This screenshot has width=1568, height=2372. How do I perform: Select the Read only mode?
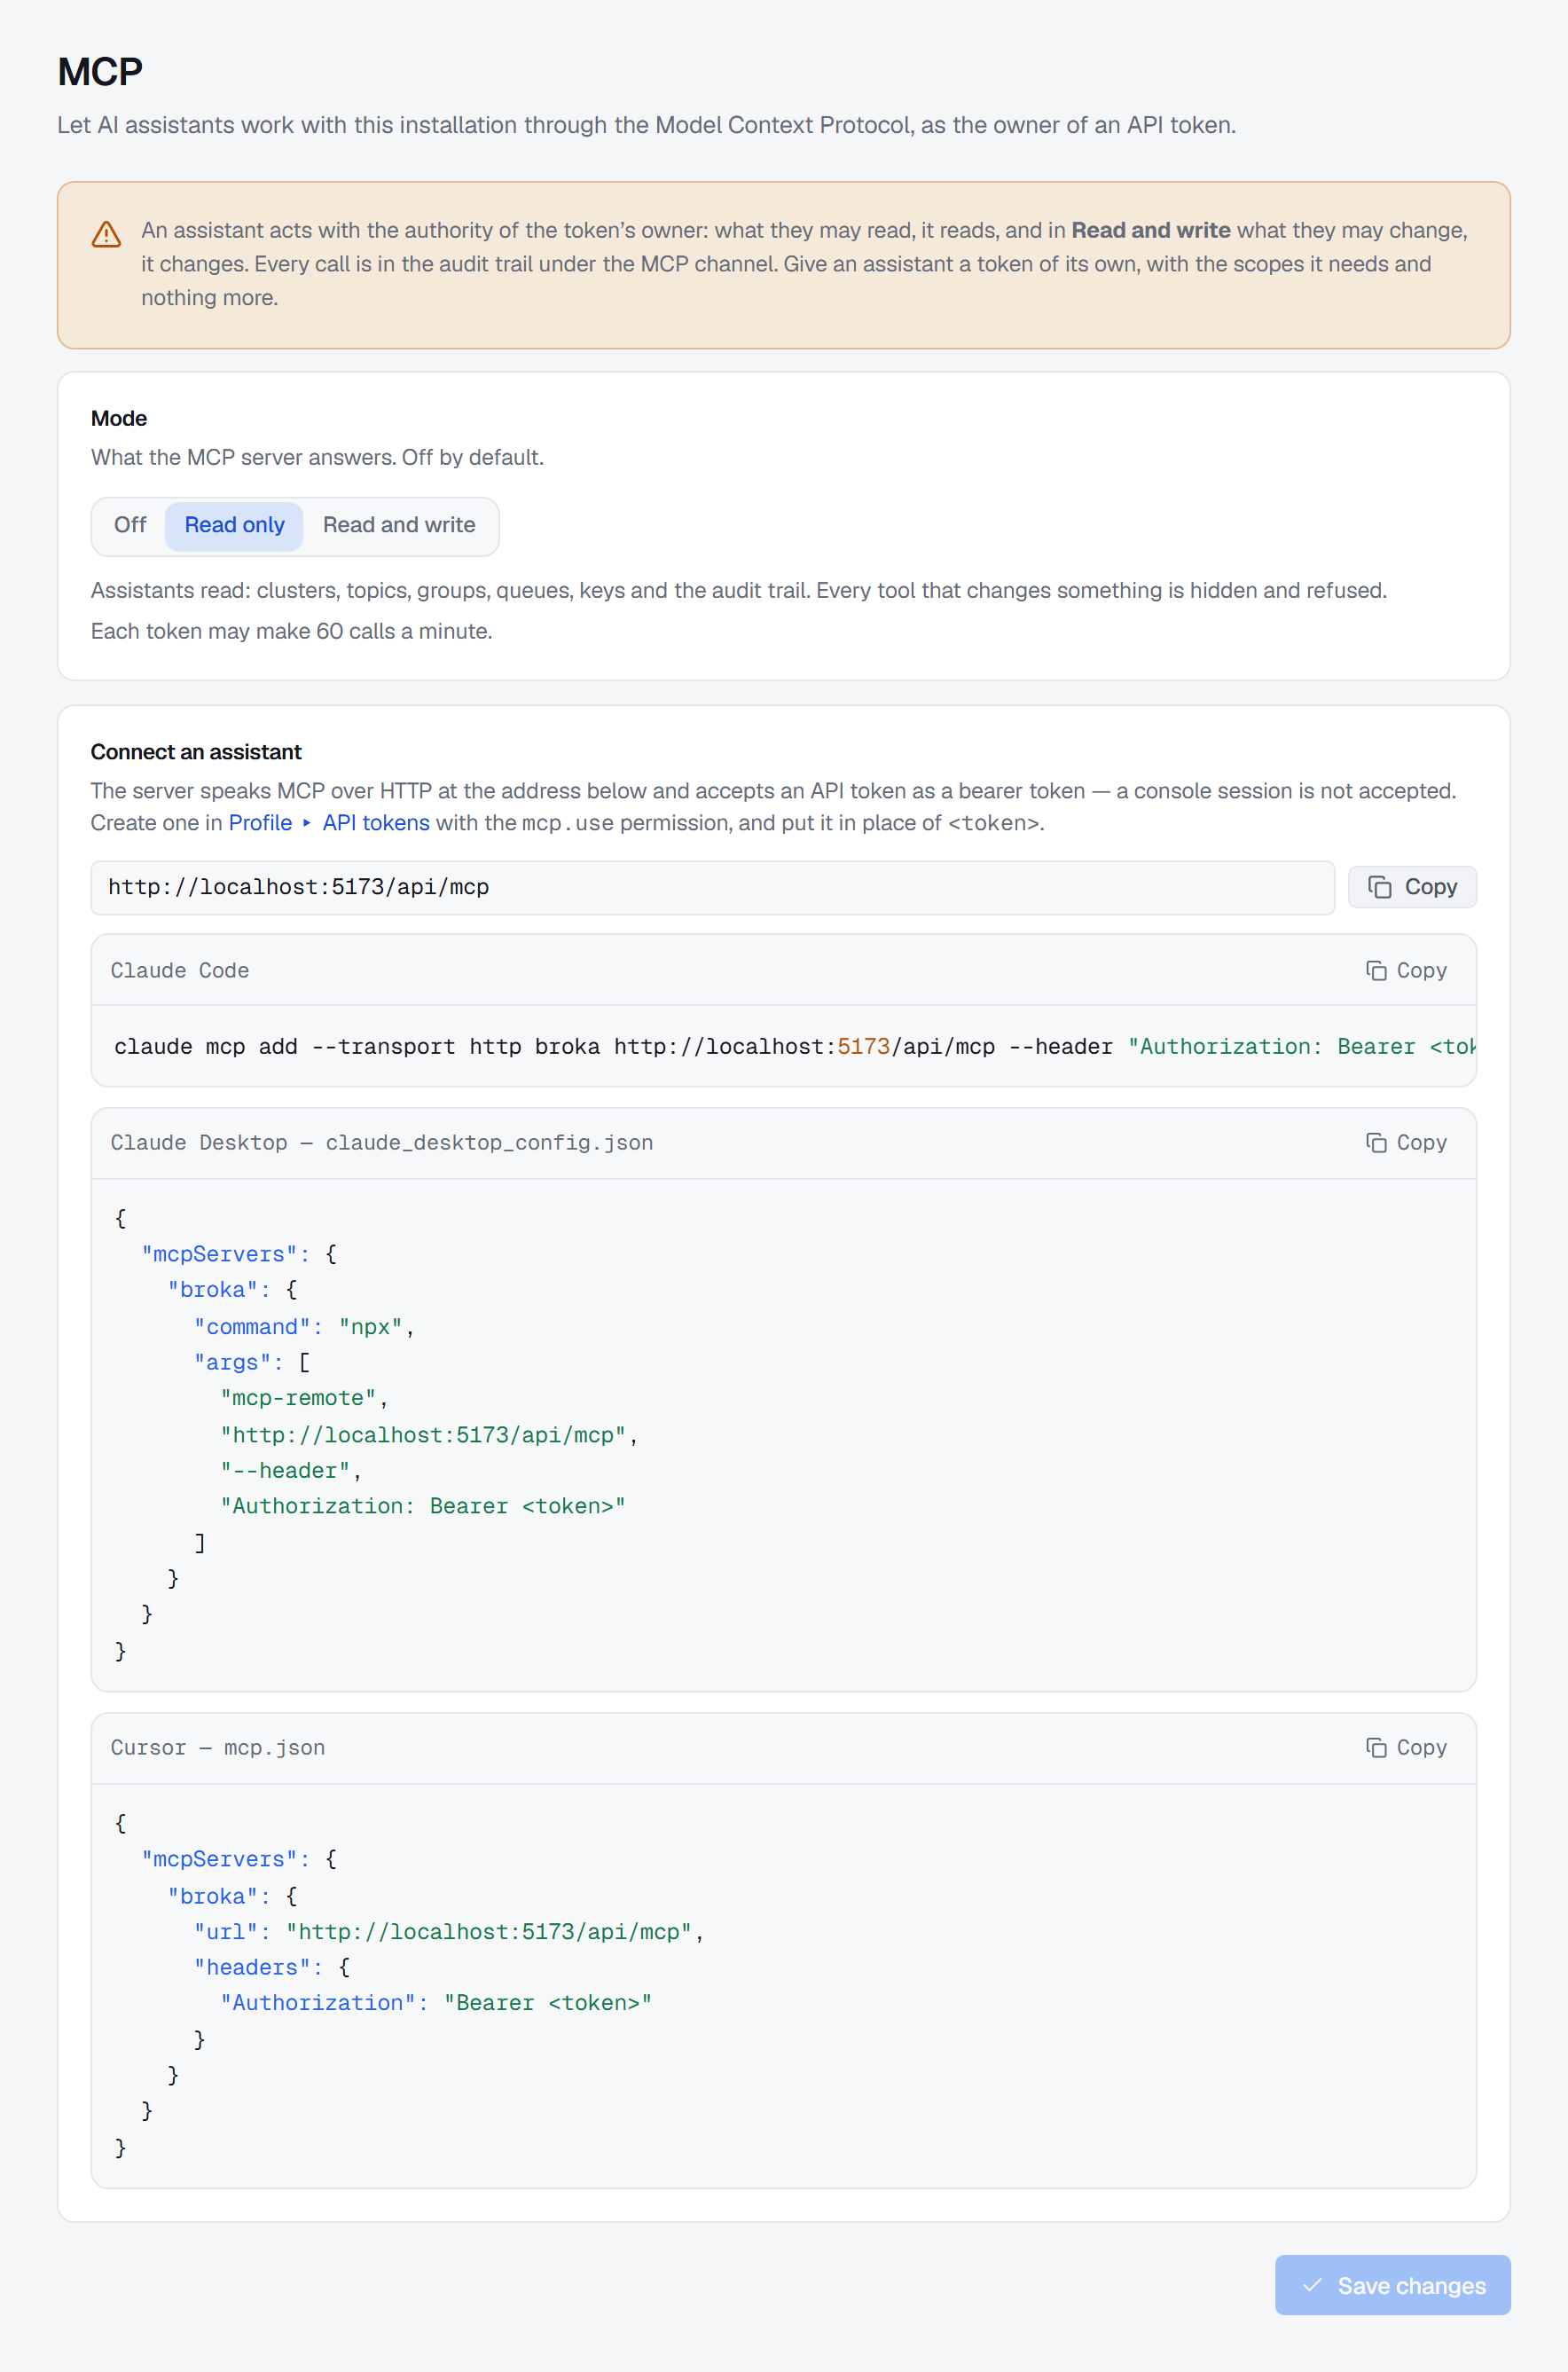[234, 526]
